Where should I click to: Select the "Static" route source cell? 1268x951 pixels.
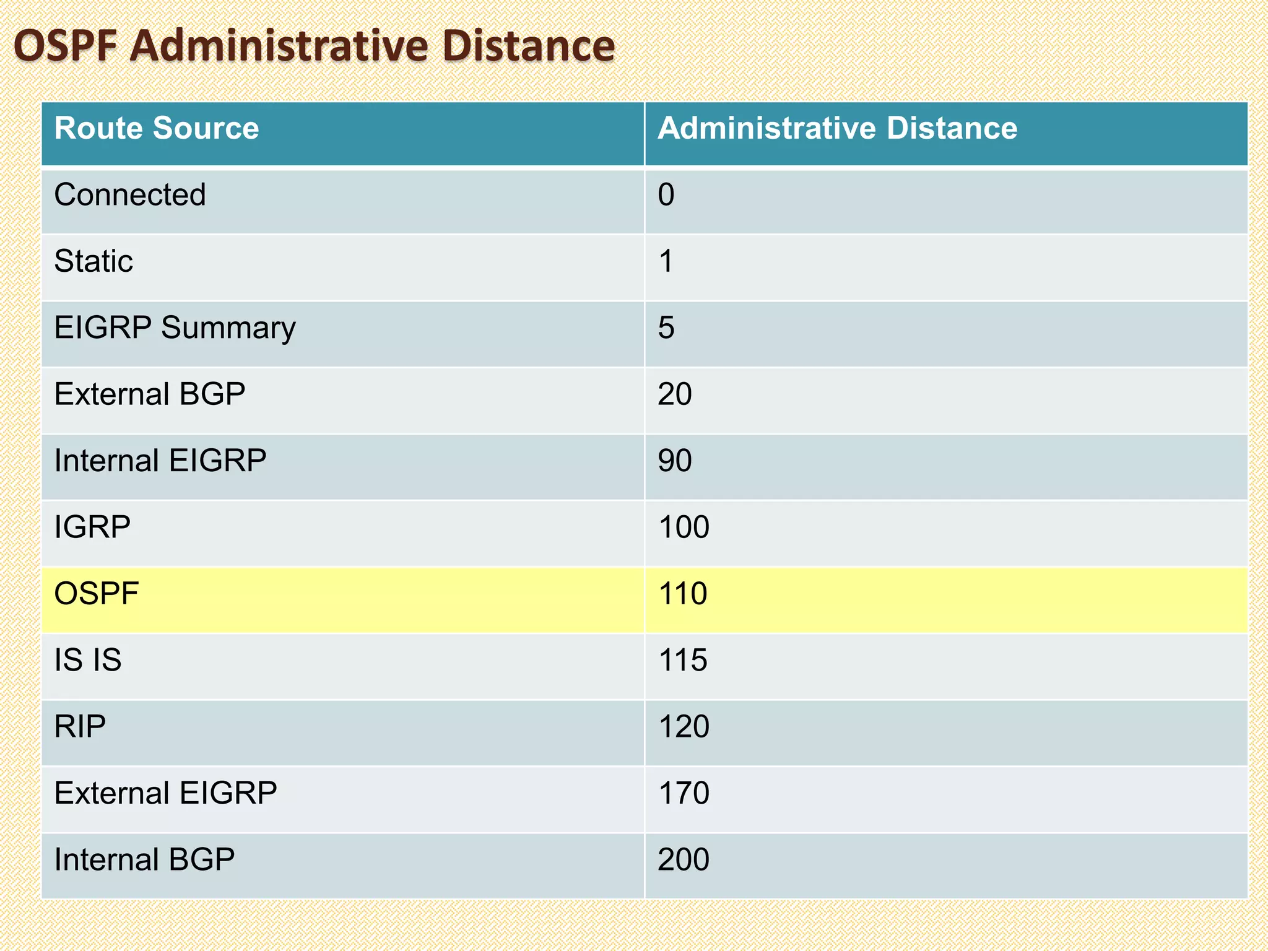343,267
